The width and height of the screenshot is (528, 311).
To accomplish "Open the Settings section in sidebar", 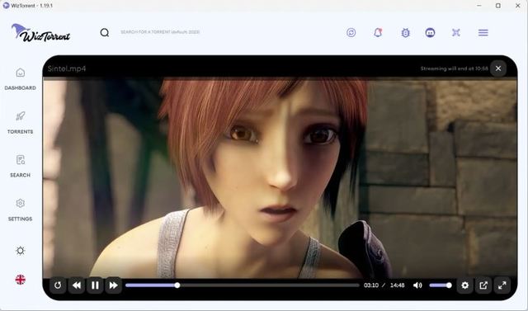I will [x=20, y=210].
